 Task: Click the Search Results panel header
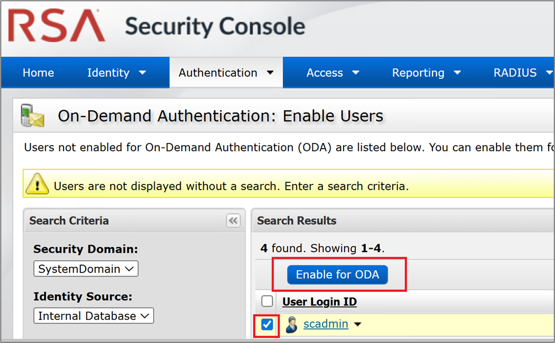[296, 221]
